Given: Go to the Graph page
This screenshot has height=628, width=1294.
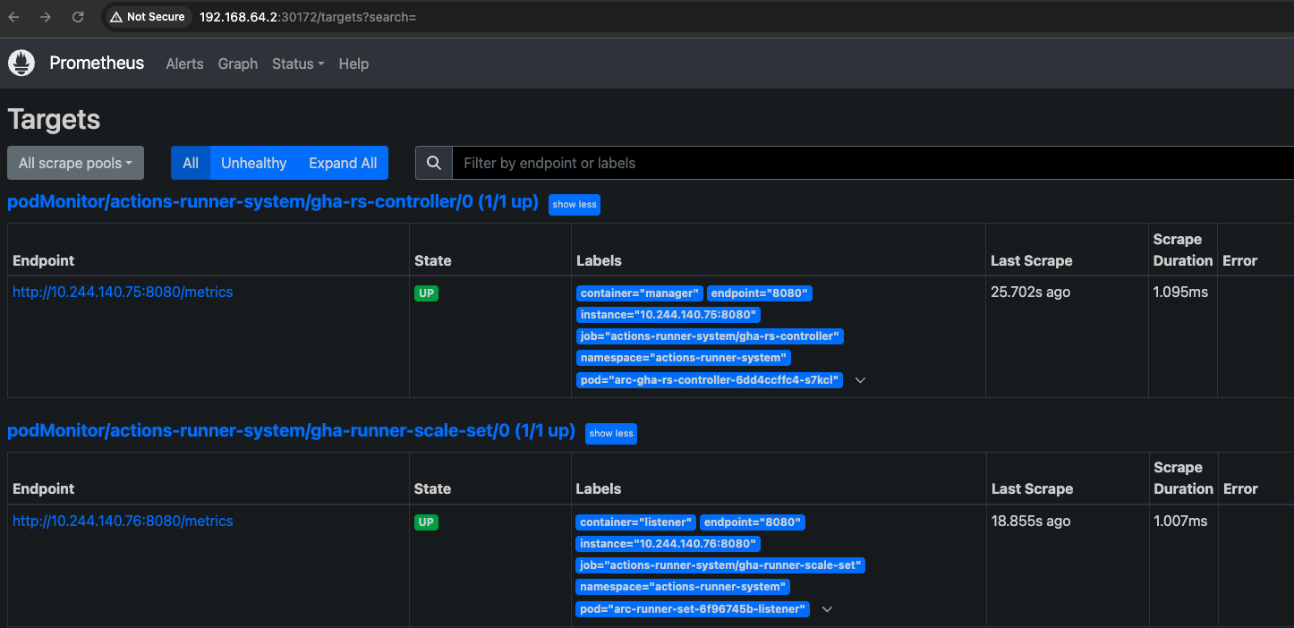Looking at the screenshot, I should click(238, 64).
